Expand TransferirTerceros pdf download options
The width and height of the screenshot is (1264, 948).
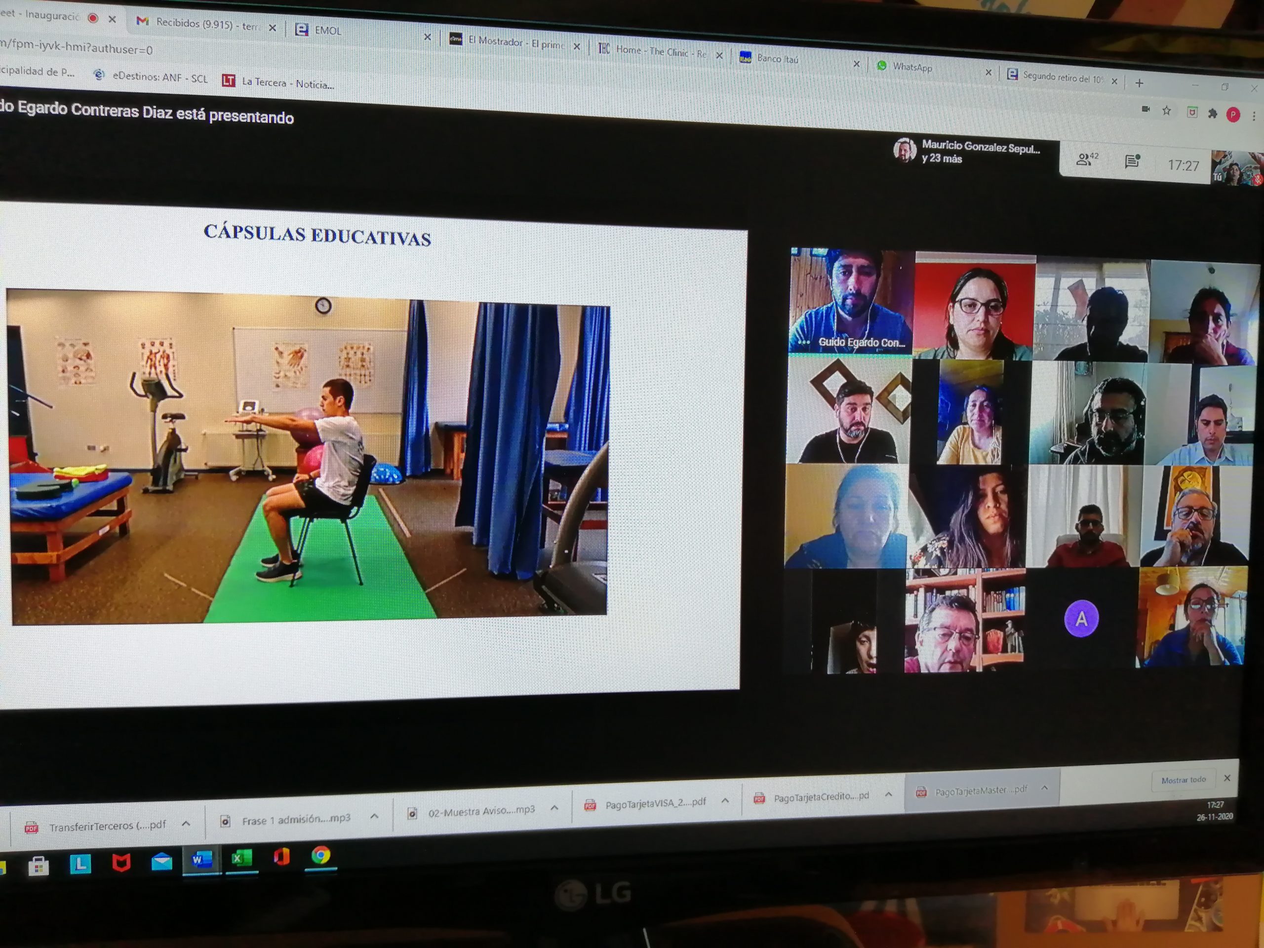(186, 824)
